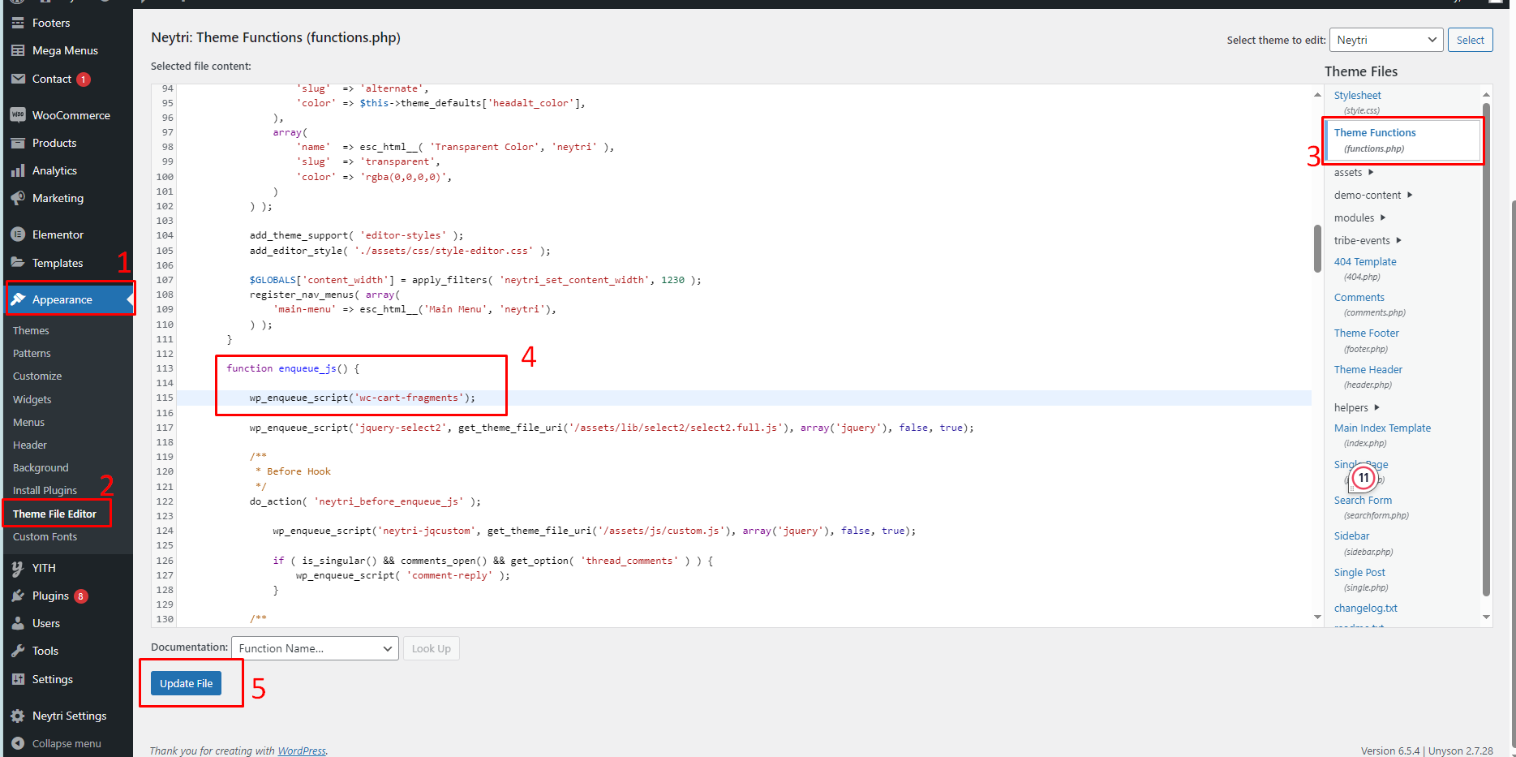1516x757 pixels.
Task: Click the Look Up button
Action: click(431, 648)
